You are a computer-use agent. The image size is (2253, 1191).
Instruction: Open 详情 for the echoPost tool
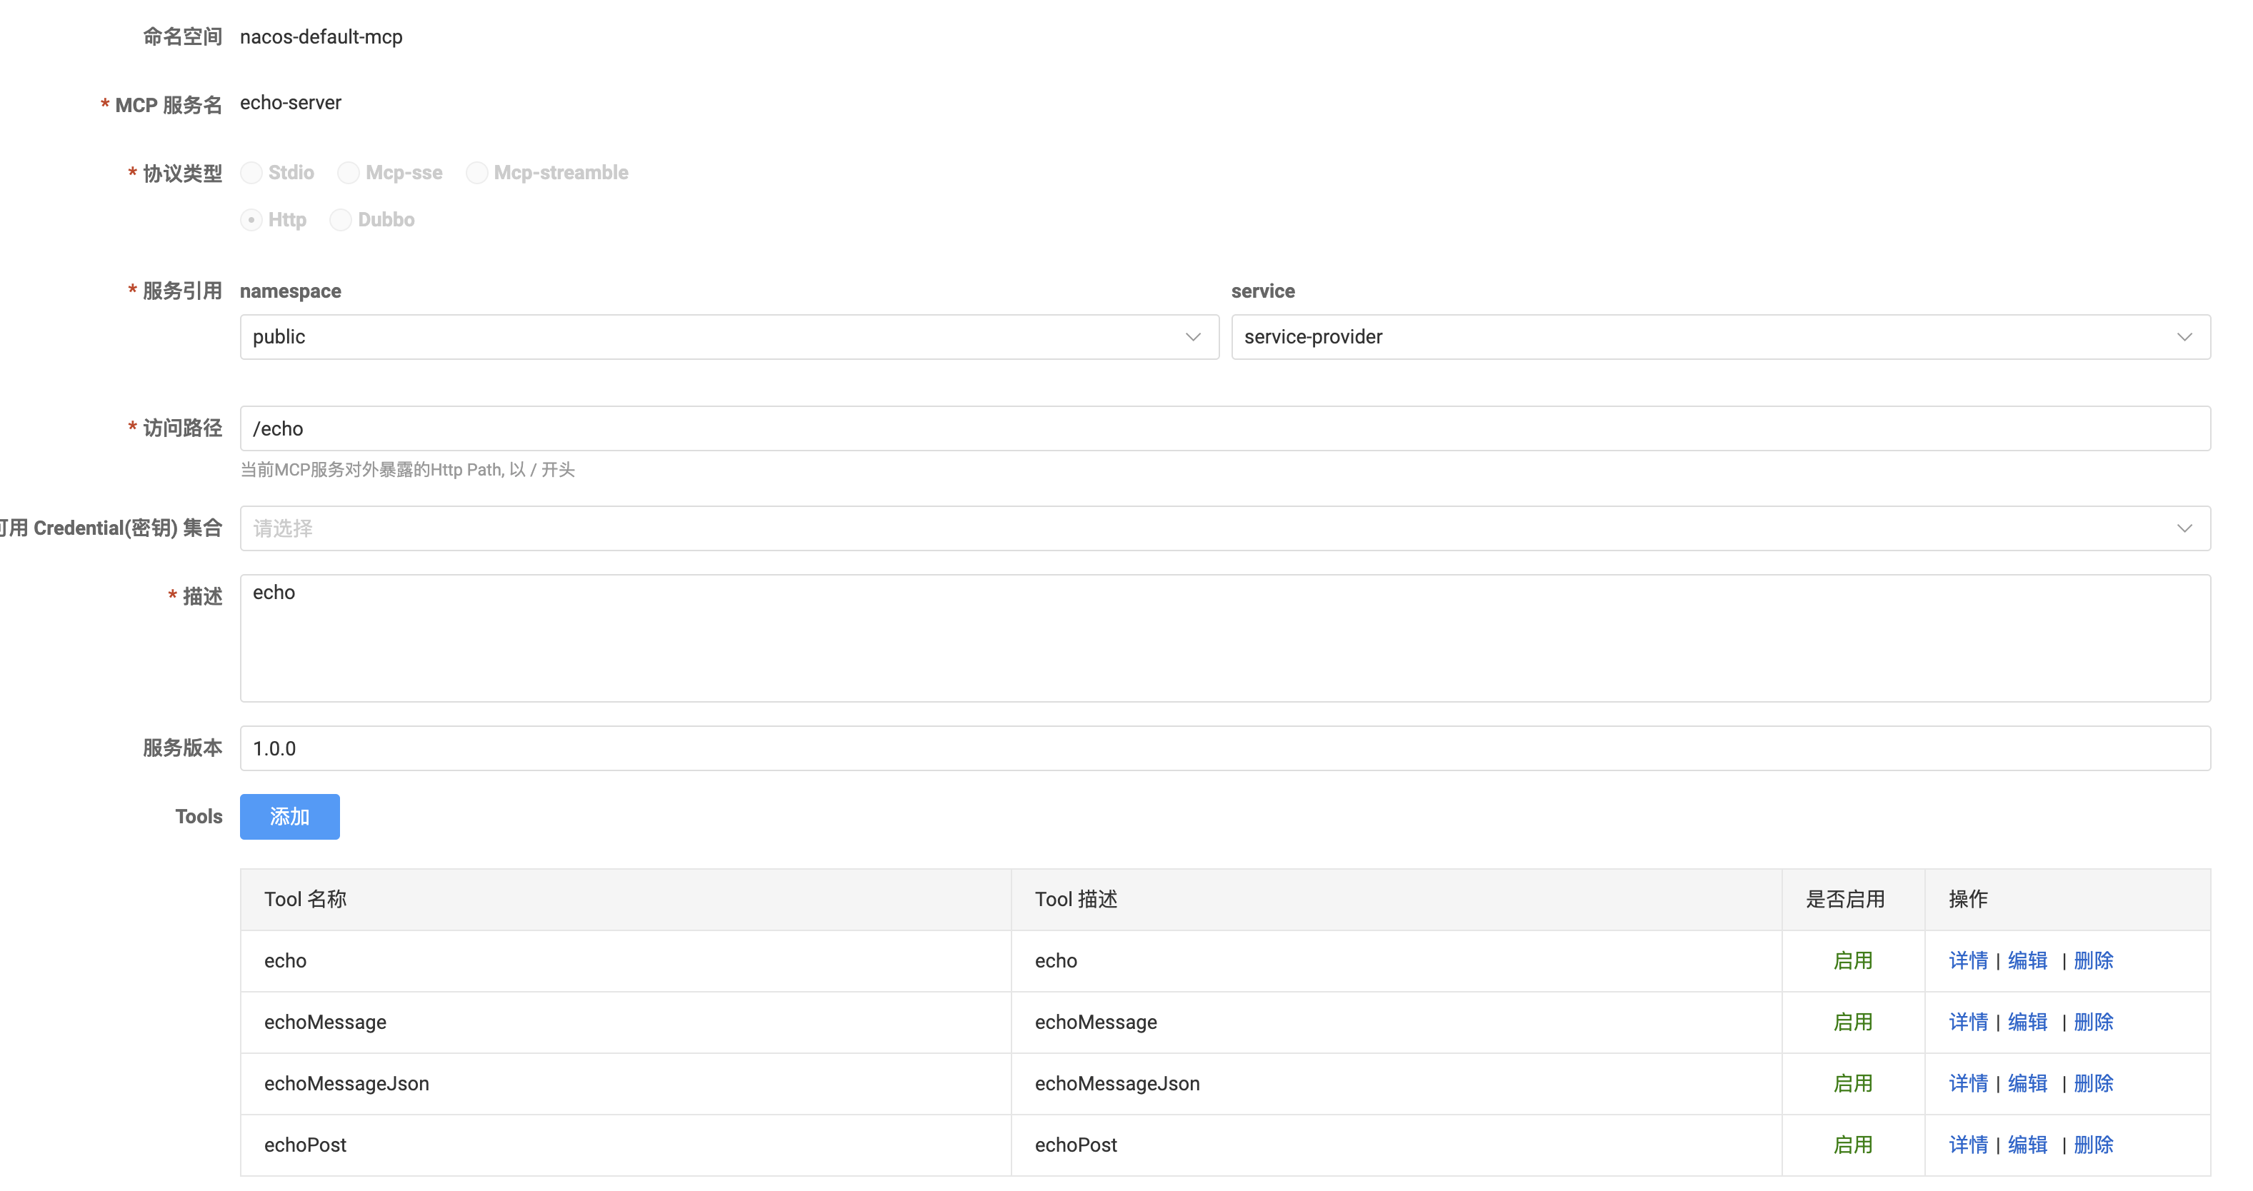click(1968, 1145)
